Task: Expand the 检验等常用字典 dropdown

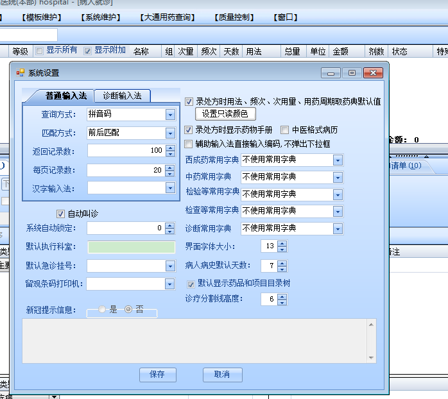Action: point(338,195)
